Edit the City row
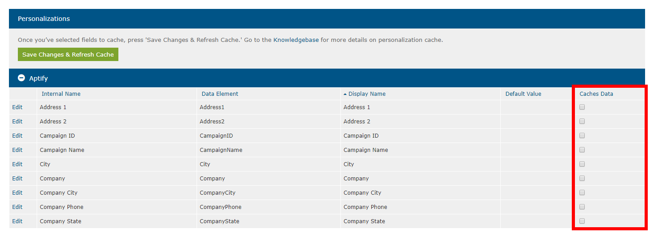The width and height of the screenshot is (654, 237). (17, 164)
